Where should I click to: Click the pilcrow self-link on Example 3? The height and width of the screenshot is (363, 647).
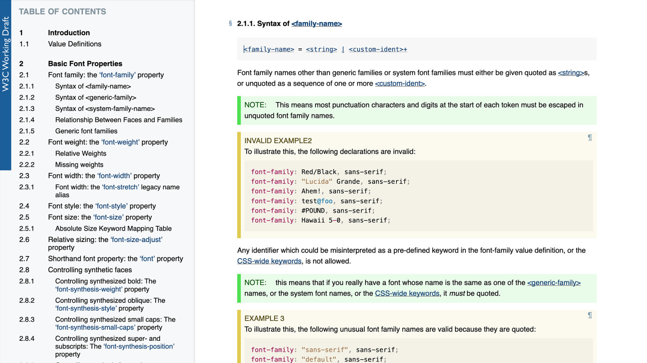[590, 315]
